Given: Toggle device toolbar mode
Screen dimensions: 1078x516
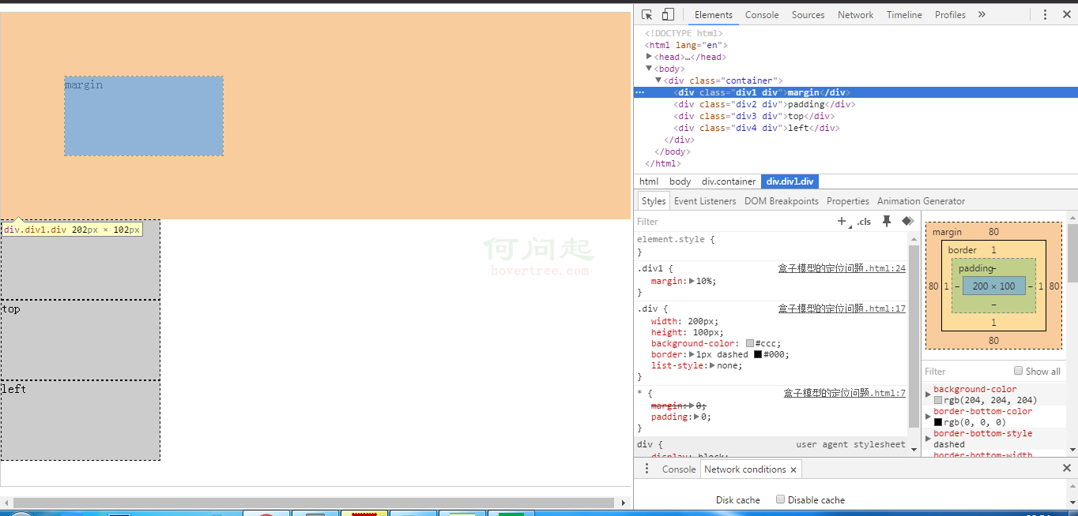Looking at the screenshot, I should (x=668, y=15).
